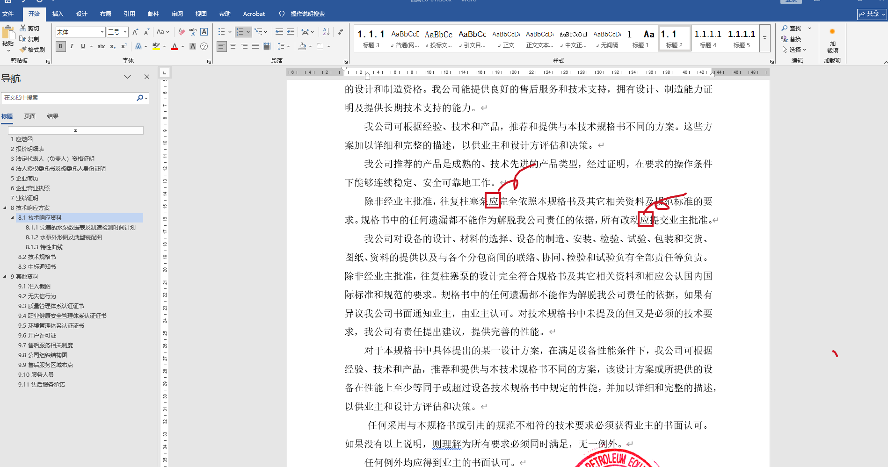This screenshot has width=888, height=467.
Task: Click the 共享 share button
Action: point(872,14)
